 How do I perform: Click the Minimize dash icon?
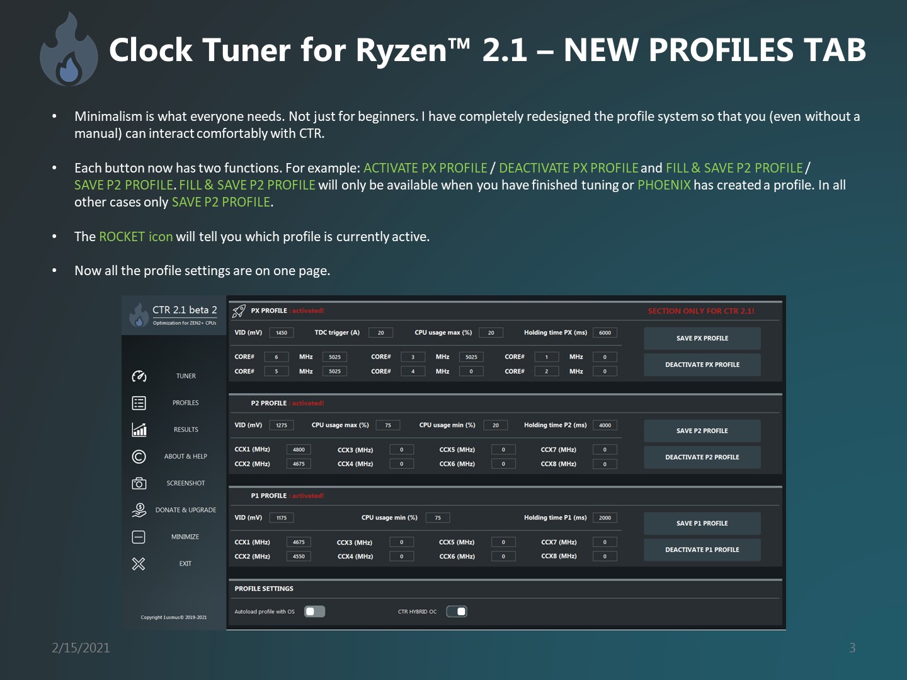pos(139,536)
